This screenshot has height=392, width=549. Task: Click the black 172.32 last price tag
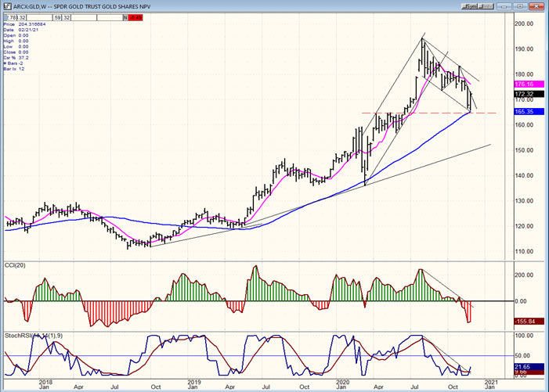pyautogui.click(x=527, y=94)
